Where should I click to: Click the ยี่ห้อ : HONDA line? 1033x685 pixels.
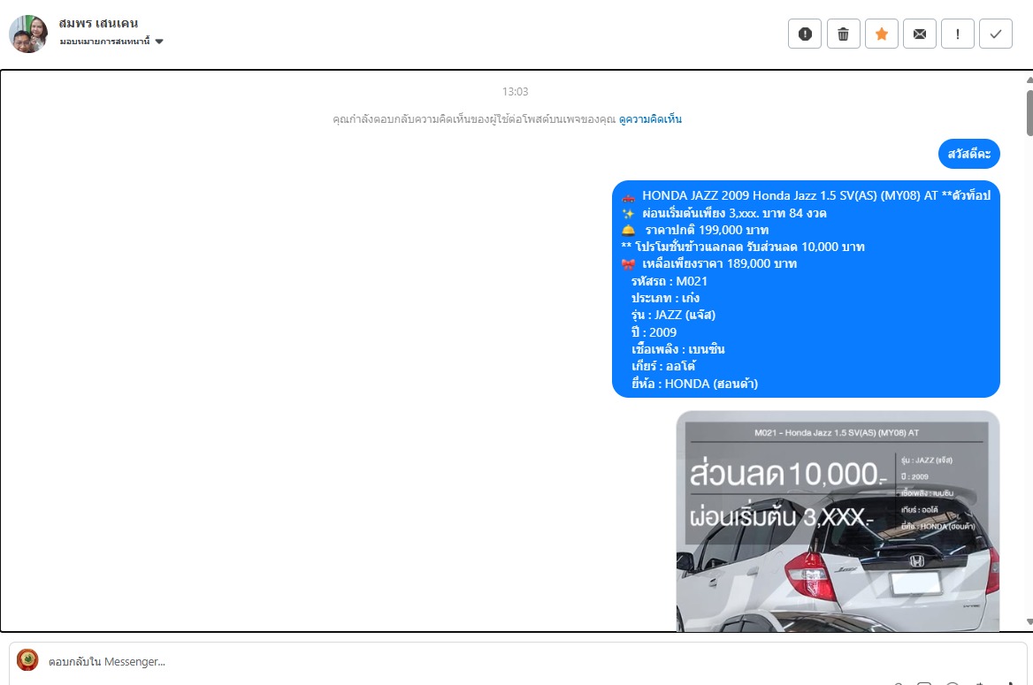(694, 384)
